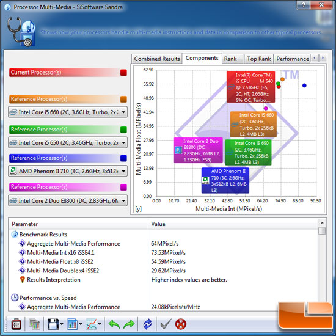Click the results list scrollbar thumb
Viewport: 336px width, 336px height.
click(x=322, y=231)
